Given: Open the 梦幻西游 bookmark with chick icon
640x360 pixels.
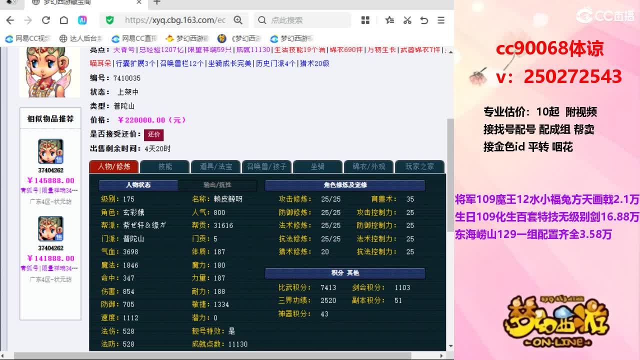Looking at the screenshot, I should pyautogui.click(x=187, y=38).
